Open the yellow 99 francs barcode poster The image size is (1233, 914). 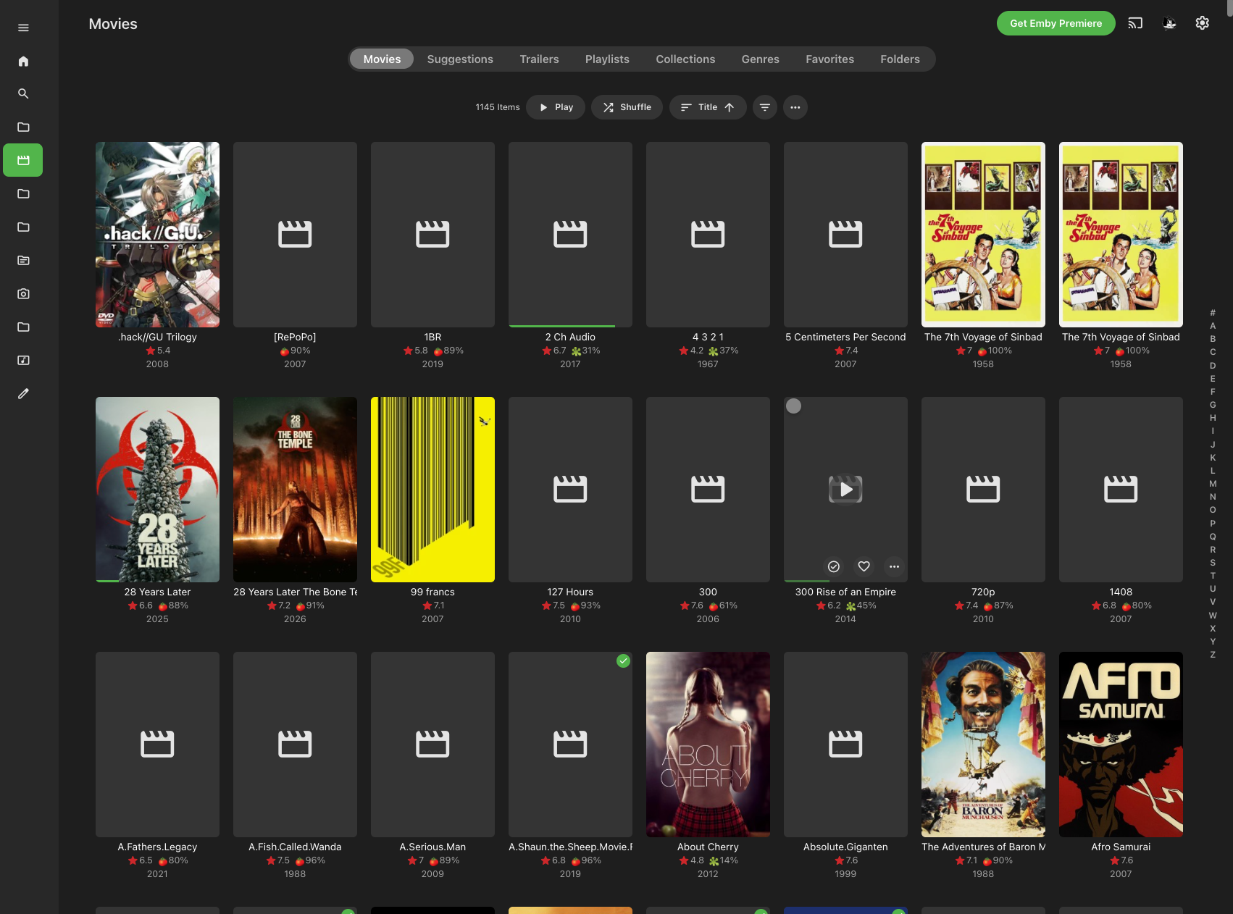432,490
